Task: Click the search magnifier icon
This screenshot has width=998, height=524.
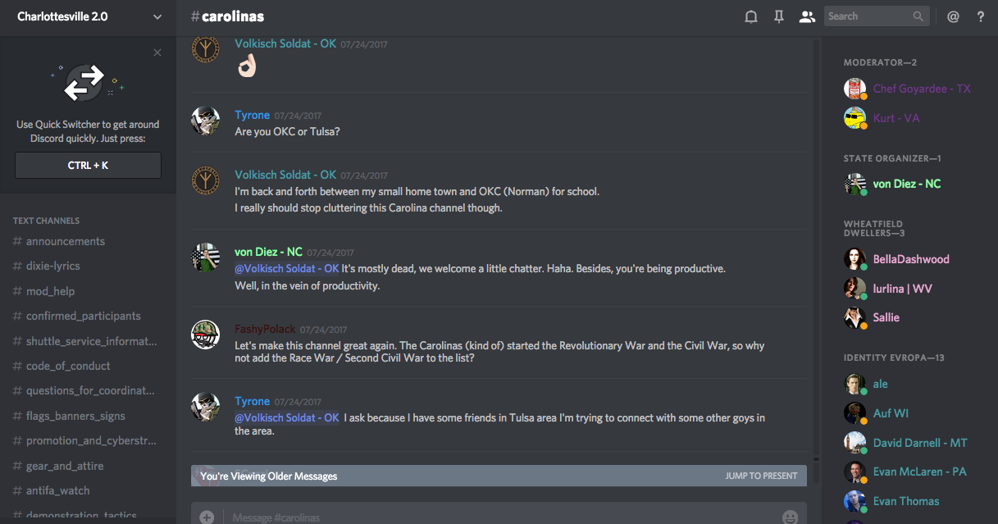Action: point(918,16)
